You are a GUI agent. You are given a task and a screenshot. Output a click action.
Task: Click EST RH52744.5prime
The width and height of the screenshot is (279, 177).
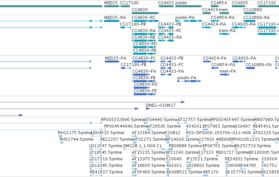(76, 139)
